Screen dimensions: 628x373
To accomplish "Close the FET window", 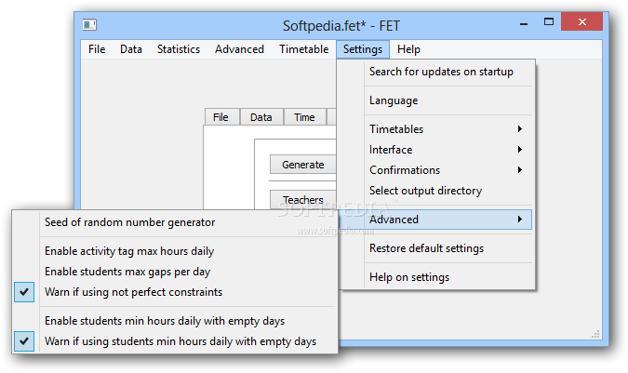I will coord(581,21).
